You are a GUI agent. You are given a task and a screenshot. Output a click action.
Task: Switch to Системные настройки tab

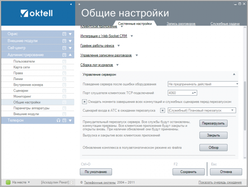135,24
